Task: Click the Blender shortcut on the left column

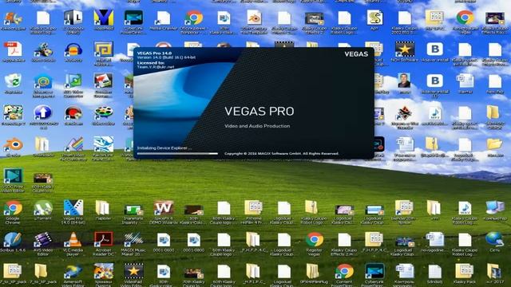Action: pyautogui.click(x=13, y=145)
